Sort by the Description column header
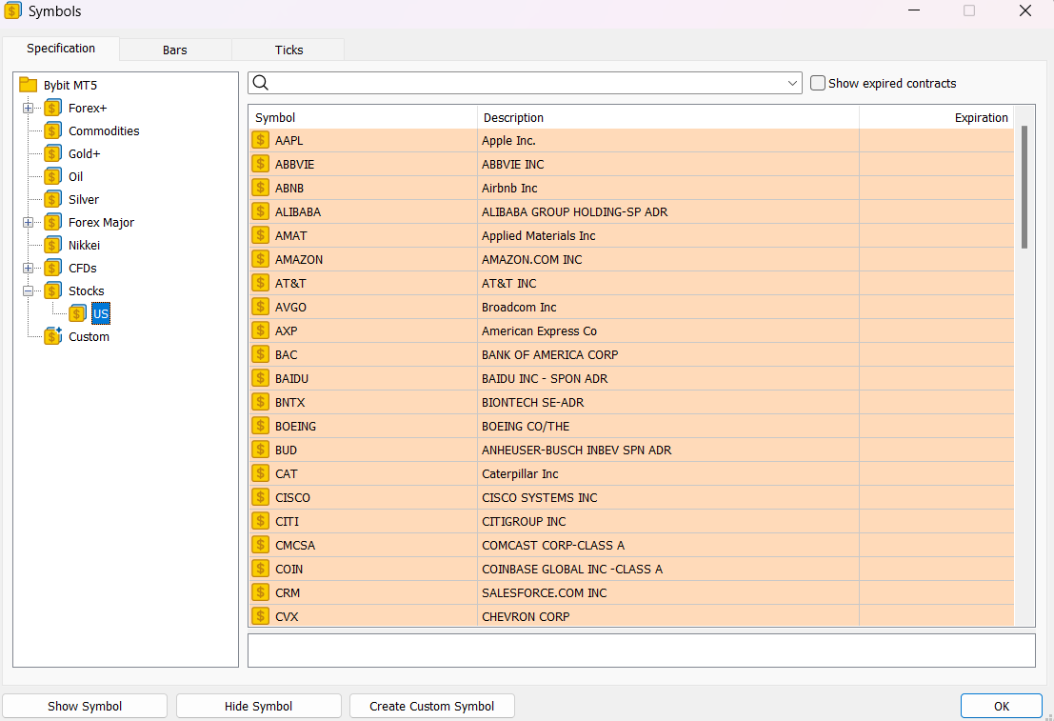This screenshot has width=1054, height=721. click(668, 117)
